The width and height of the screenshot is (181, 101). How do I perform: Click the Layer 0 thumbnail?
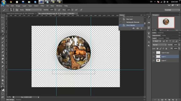click(x=158, y=61)
